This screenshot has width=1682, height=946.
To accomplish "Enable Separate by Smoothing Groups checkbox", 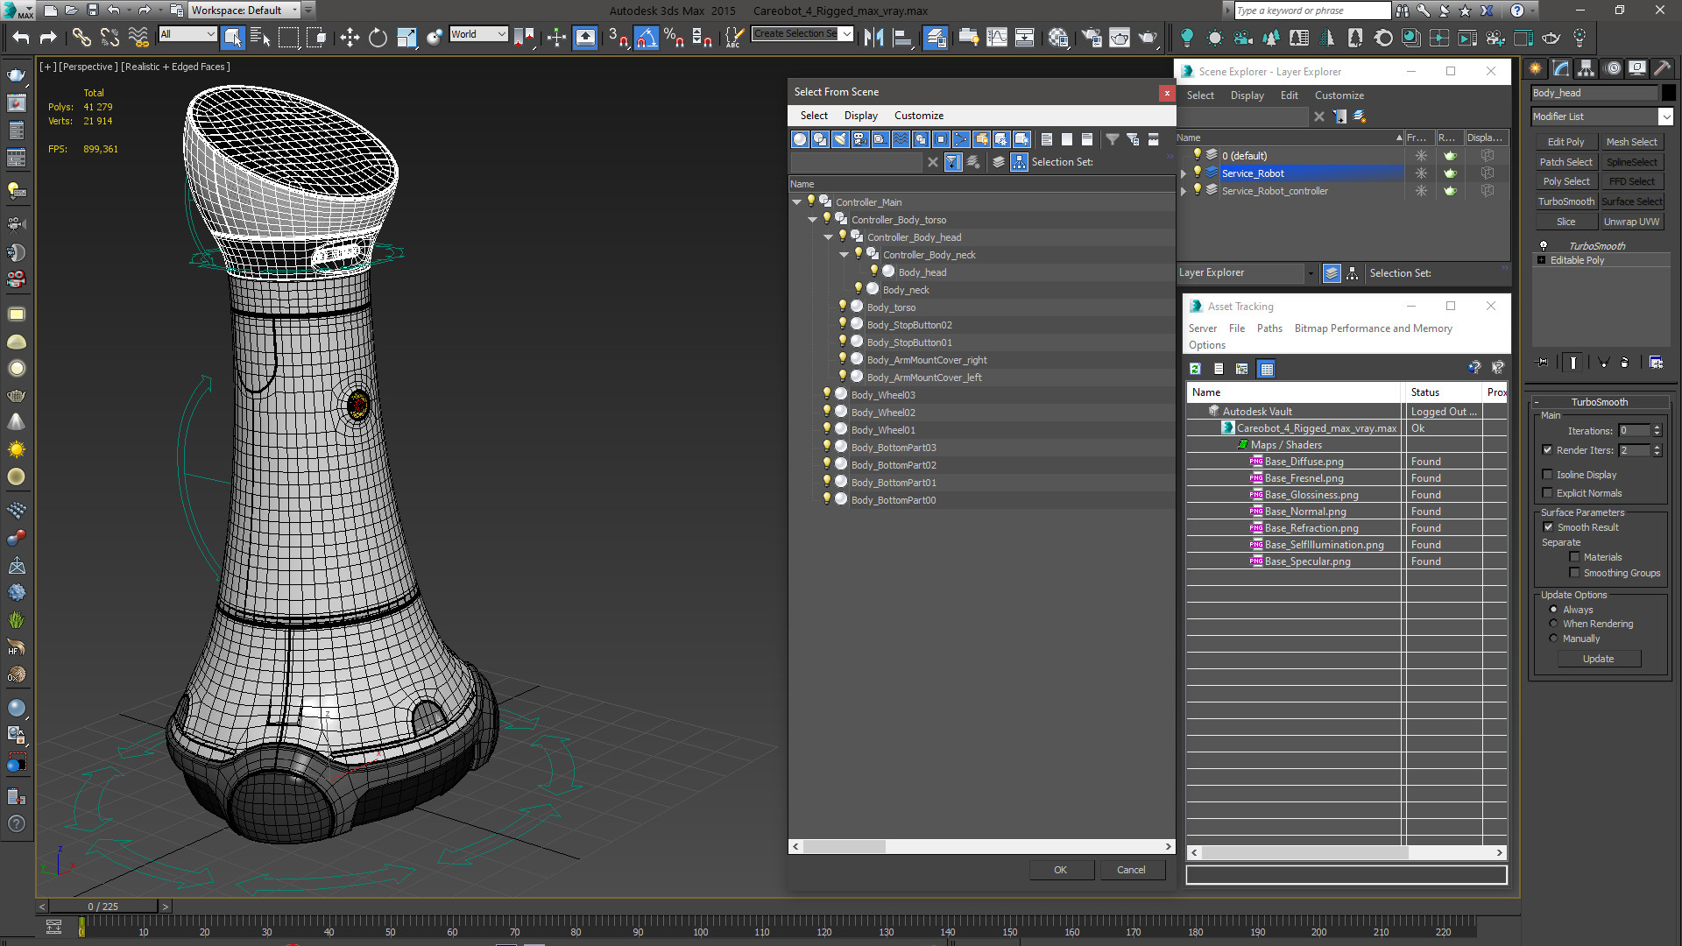I will coord(1574,573).
